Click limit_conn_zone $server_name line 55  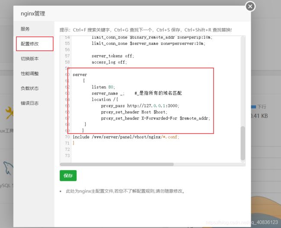(x=148, y=44)
